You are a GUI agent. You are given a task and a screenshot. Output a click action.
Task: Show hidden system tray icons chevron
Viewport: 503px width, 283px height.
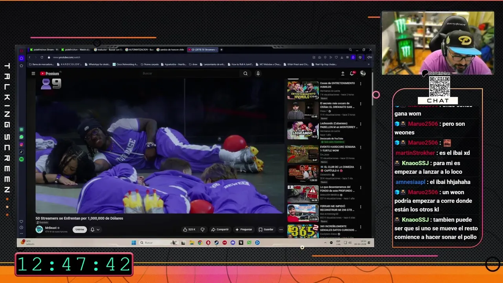[325, 243]
